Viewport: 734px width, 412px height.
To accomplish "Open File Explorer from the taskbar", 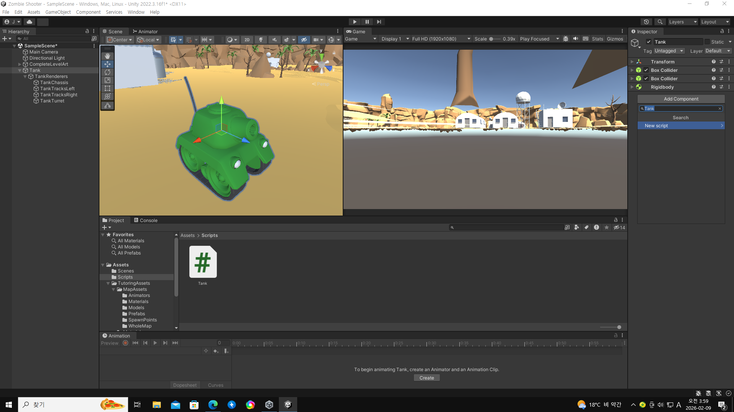I will tap(156, 404).
